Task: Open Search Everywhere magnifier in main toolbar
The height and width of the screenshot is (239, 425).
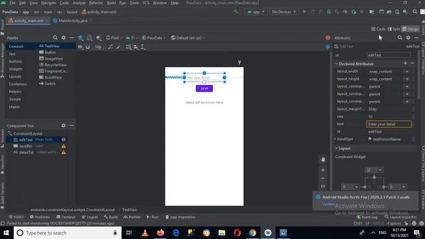Action: 415,12
